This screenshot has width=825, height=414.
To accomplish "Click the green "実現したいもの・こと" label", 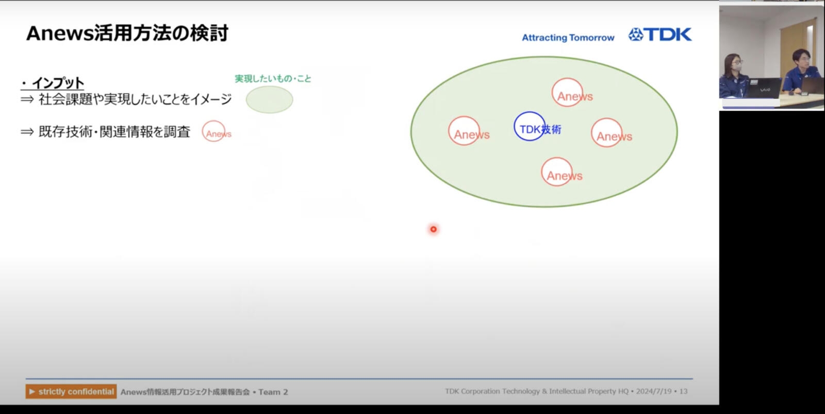I will click(x=273, y=79).
